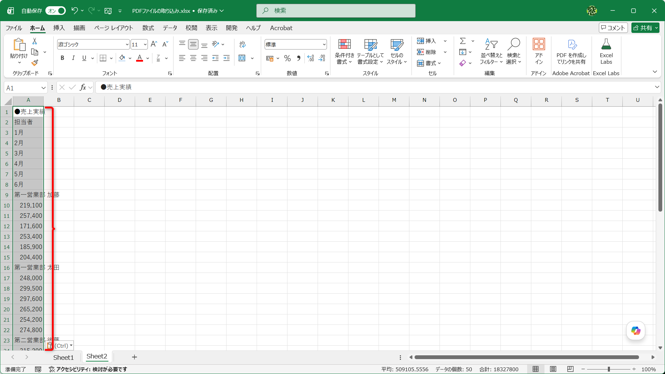Screen dimensions: 665x374
Task: Click the search box in title bar
Action: click(x=336, y=11)
